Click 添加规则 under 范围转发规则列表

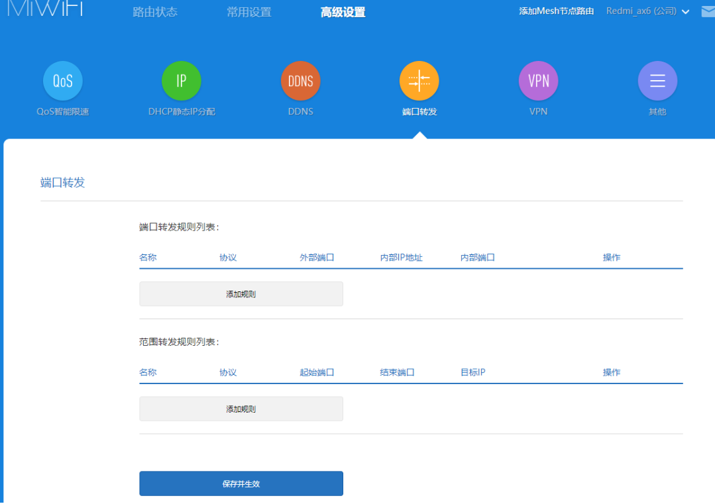(241, 408)
